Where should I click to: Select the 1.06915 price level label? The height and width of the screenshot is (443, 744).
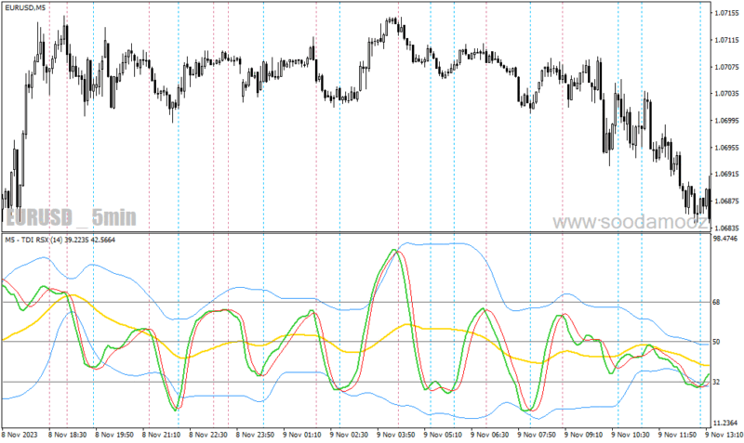coord(727,174)
